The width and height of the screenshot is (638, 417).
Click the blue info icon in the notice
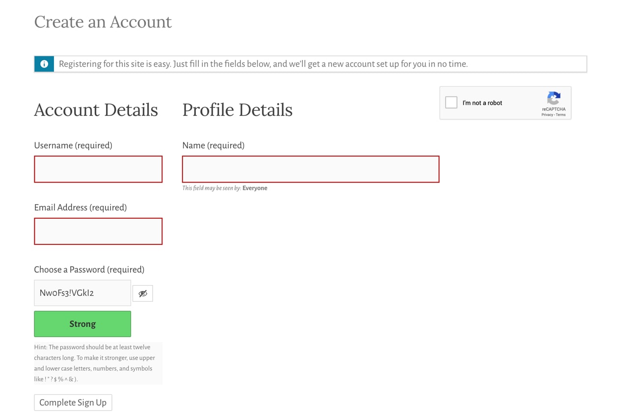(x=44, y=64)
